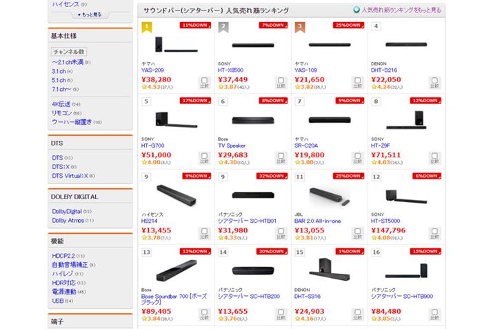493x329 pixels.
Task: Click the star rating icon for HT-G700
Action: (143, 163)
